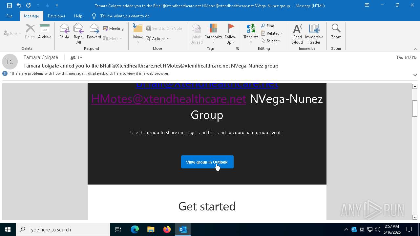This screenshot has width=420, height=236.
Task: Open the Customize Quick Access Toolbar dropdown
Action: pyautogui.click(x=57, y=6)
